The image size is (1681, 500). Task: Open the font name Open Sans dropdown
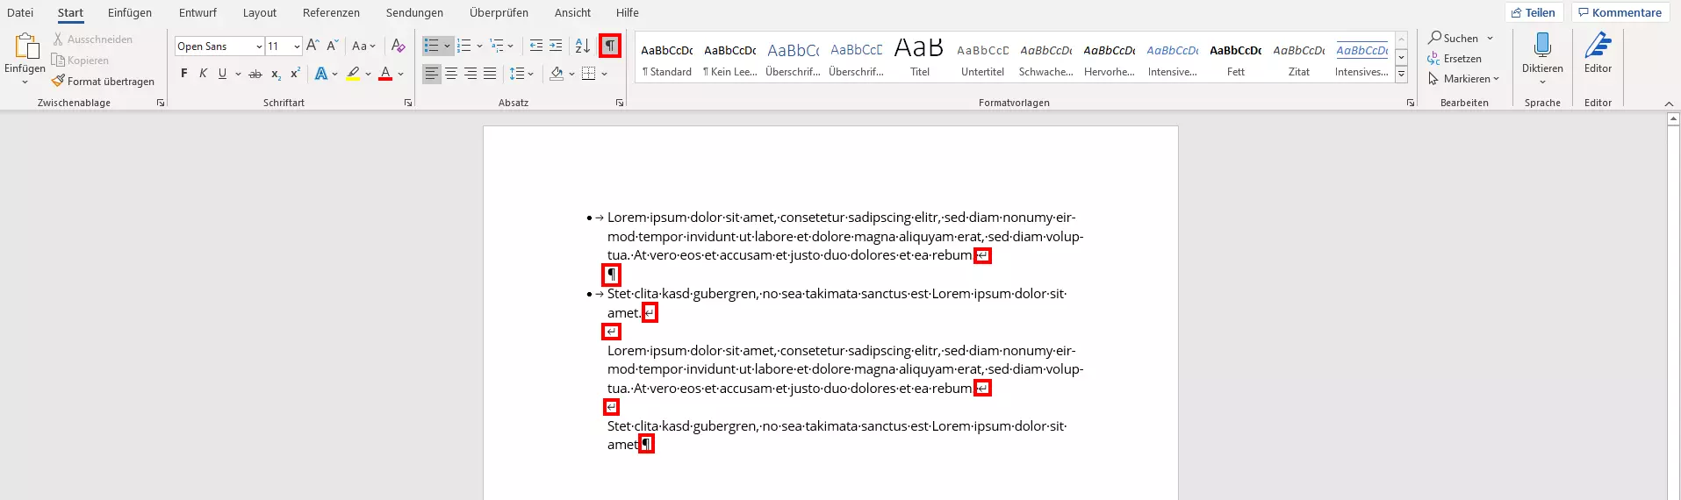coord(259,46)
